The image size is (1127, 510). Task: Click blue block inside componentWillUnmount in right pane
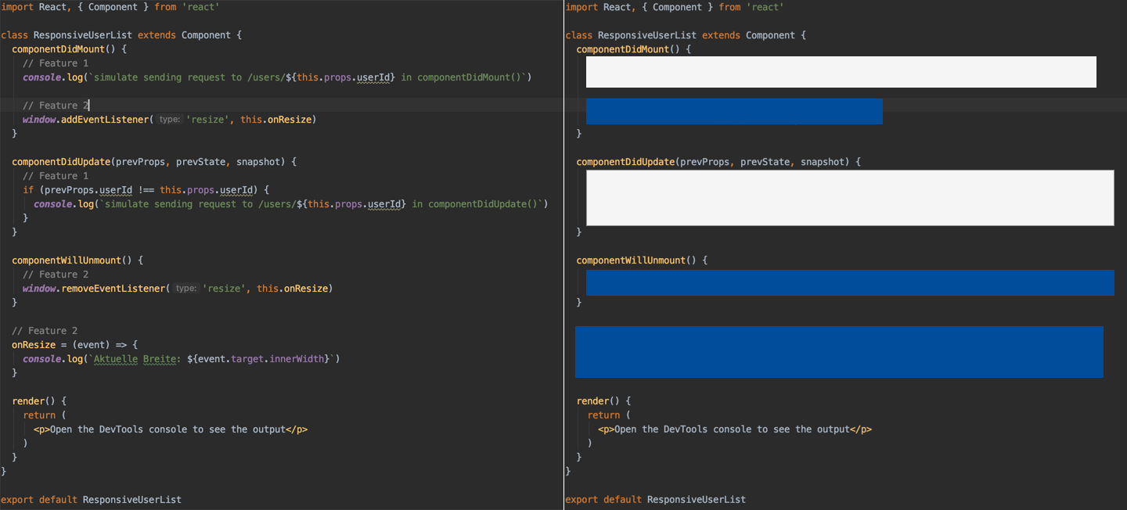849,282
